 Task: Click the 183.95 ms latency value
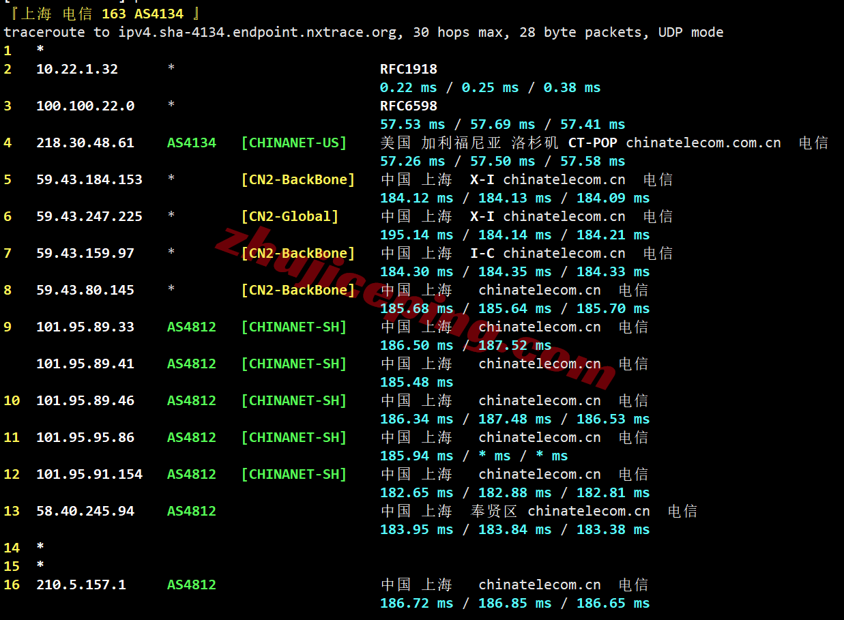(417, 529)
